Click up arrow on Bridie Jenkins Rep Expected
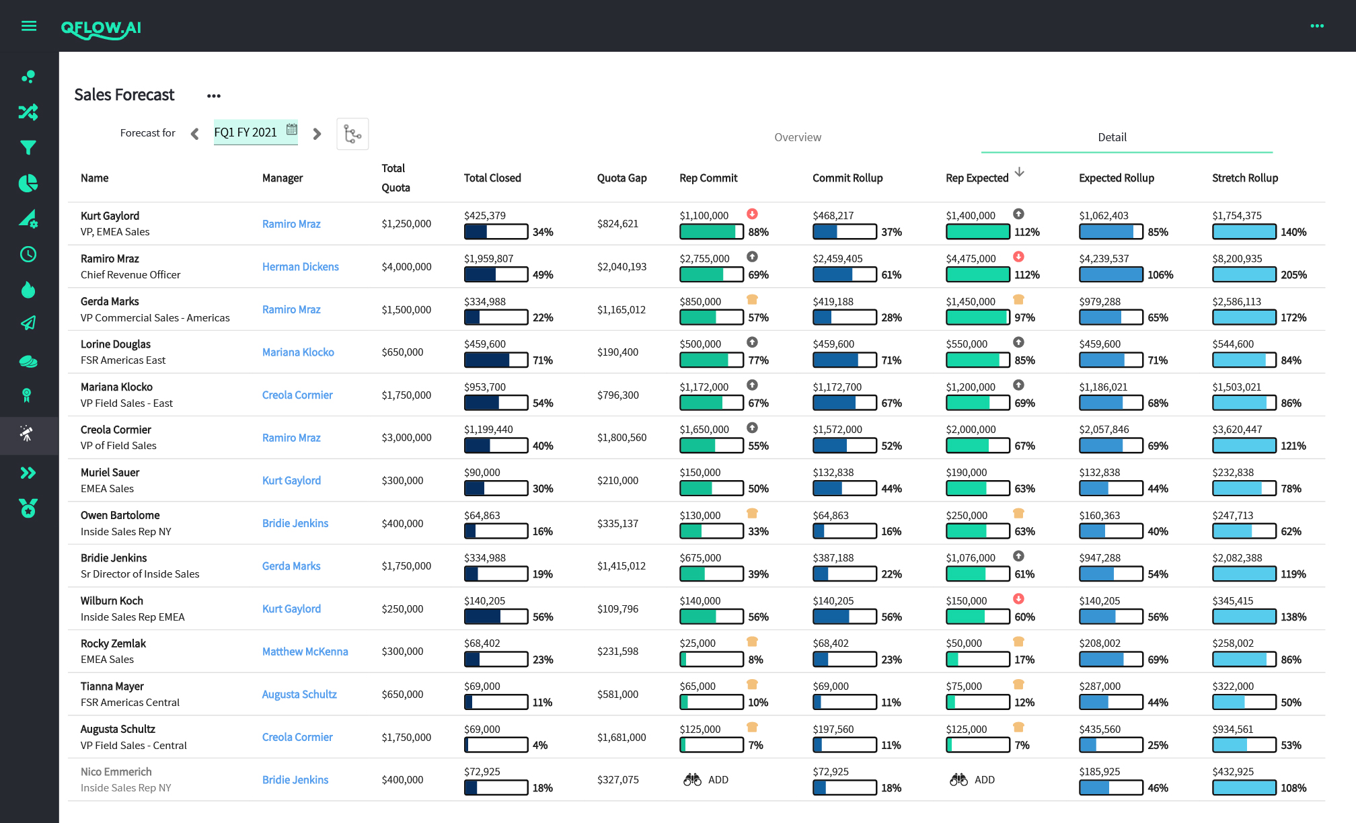This screenshot has width=1356, height=823. point(1018,556)
